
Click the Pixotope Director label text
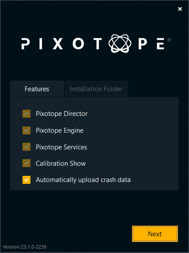coord(61,114)
